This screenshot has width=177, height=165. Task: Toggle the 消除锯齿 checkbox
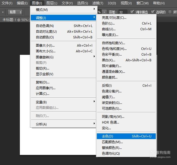[132, 12]
